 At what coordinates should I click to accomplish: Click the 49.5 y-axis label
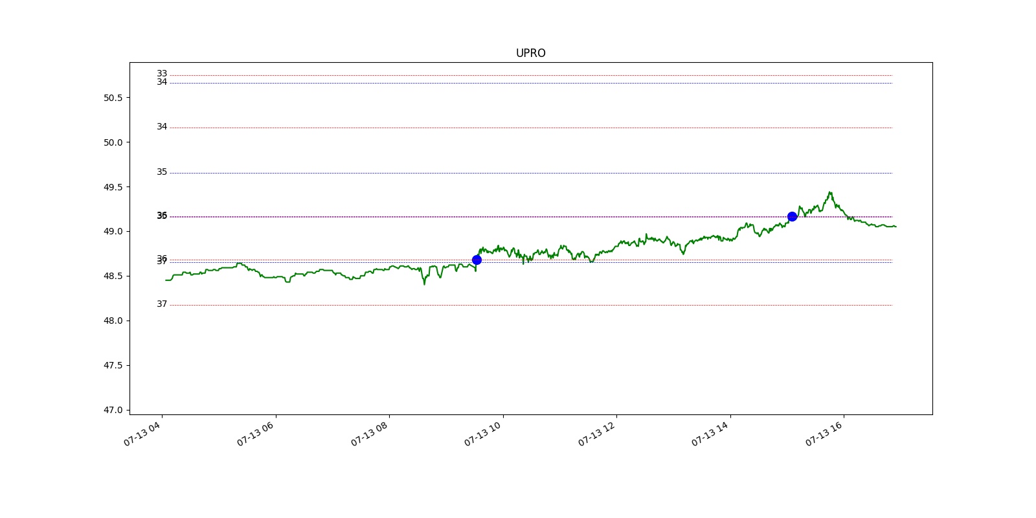113,187
